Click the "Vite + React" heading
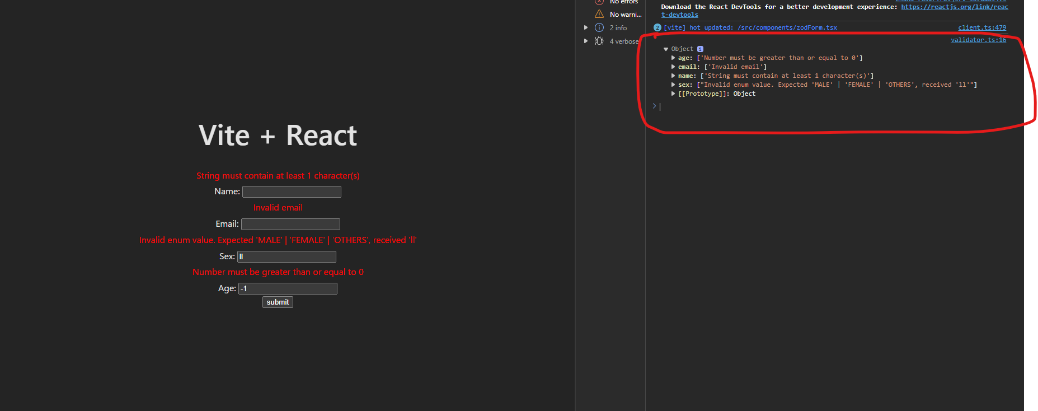The width and height of the screenshot is (1038, 411). coord(278,136)
